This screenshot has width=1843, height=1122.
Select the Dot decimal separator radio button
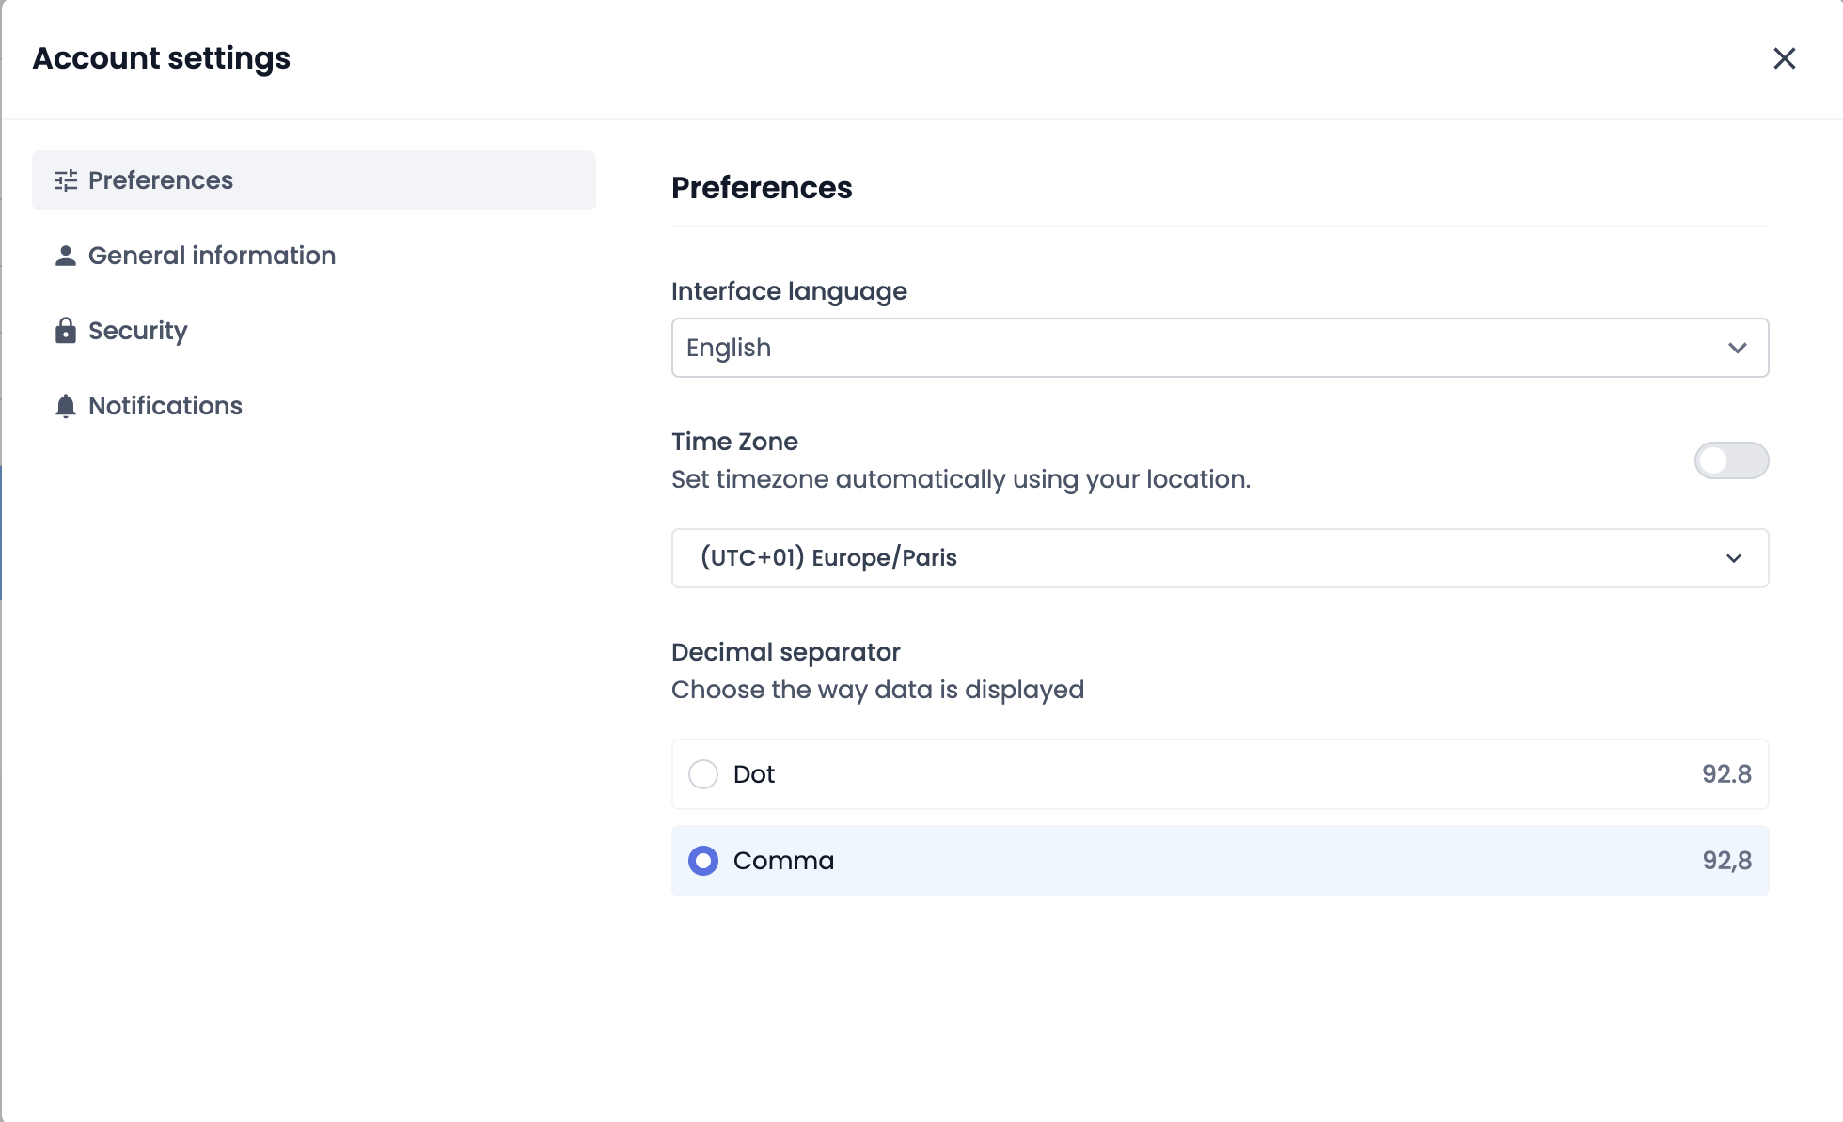point(703,774)
